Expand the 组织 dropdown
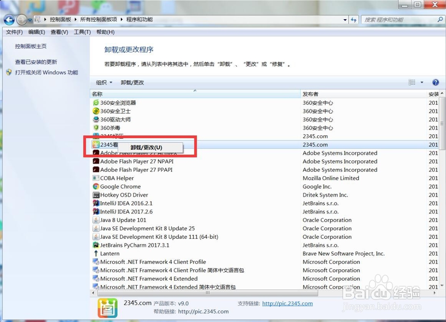 (x=104, y=82)
